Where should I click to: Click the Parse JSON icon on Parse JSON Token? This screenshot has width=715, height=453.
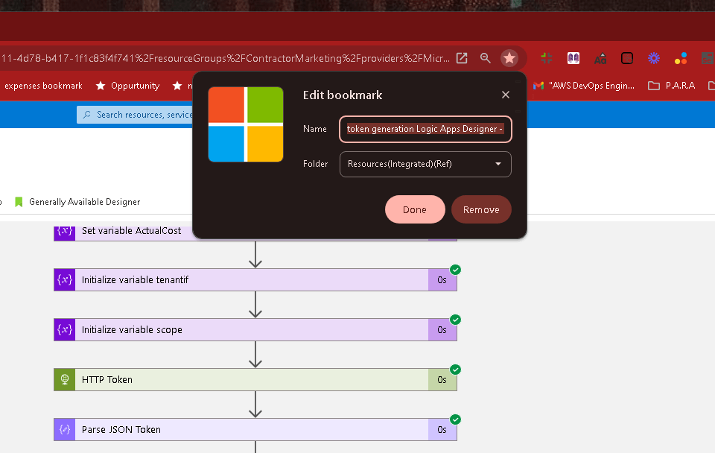pos(64,429)
